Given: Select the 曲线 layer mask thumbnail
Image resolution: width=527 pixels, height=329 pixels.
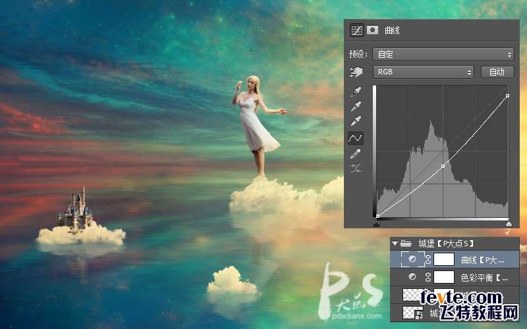Looking at the screenshot, I should click(444, 259).
